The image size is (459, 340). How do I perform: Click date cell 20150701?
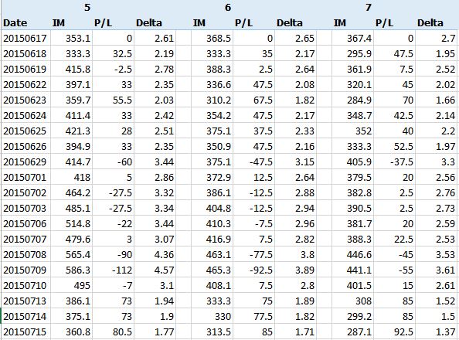(x=25, y=177)
